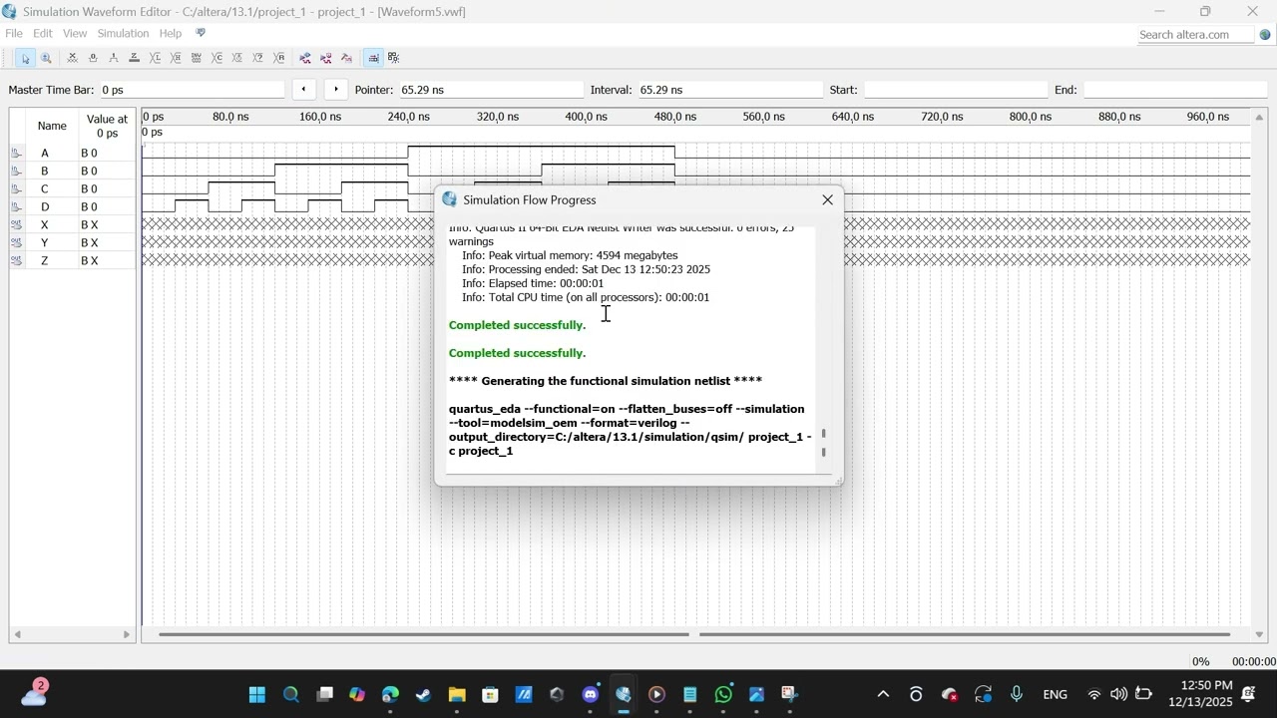Select the Zoom tool in toolbar
1277x718 pixels.
point(46,58)
